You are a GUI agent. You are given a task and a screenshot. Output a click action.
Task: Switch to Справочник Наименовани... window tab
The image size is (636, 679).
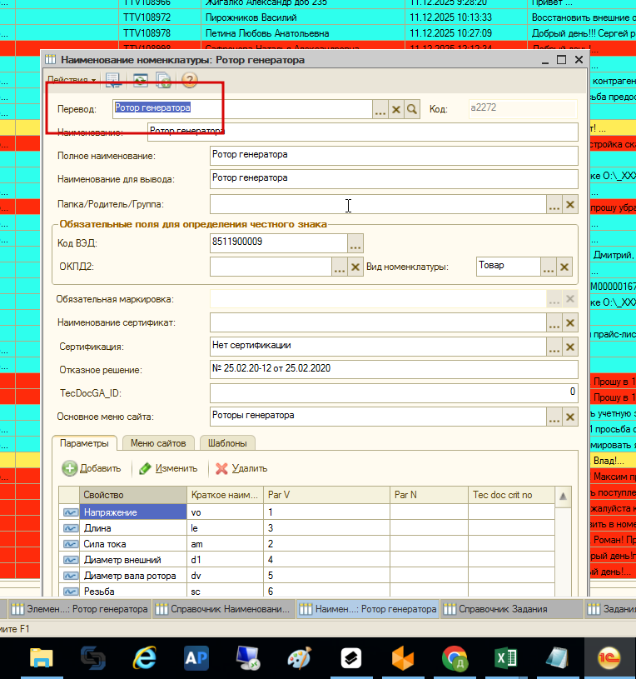pos(223,609)
